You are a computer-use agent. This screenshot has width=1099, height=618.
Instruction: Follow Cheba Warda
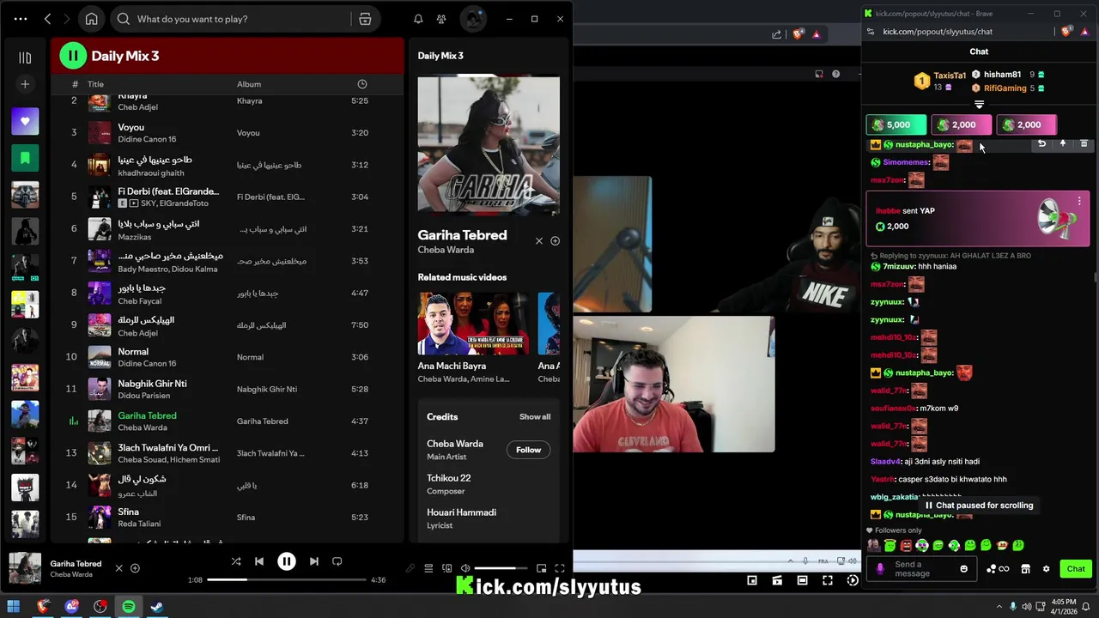pyautogui.click(x=528, y=450)
